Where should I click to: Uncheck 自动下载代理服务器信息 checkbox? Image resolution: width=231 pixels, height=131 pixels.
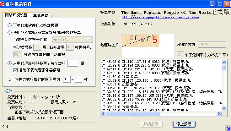(15, 70)
